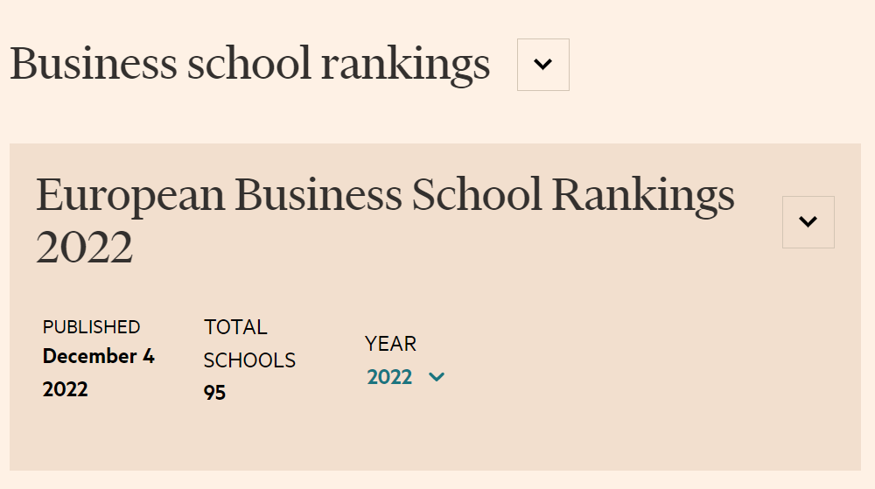Click the teal chevron beside year 2022
Viewport: 875px width, 489px height.
pyautogui.click(x=437, y=377)
